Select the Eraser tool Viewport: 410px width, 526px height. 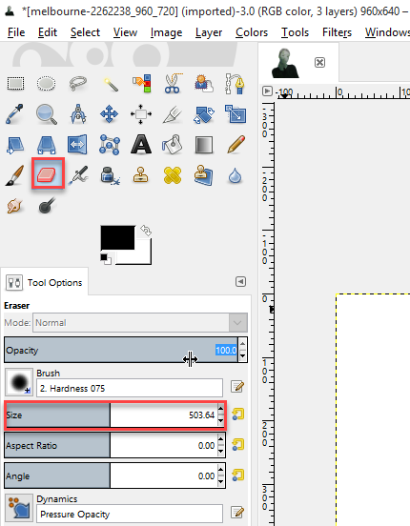coord(48,174)
